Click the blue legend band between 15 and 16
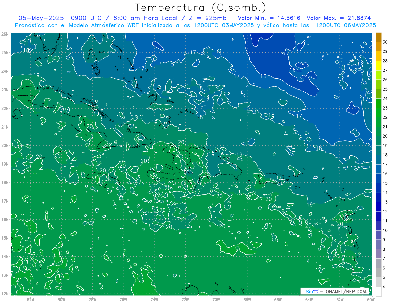This screenshot has height=304, width=394. tap(379, 178)
